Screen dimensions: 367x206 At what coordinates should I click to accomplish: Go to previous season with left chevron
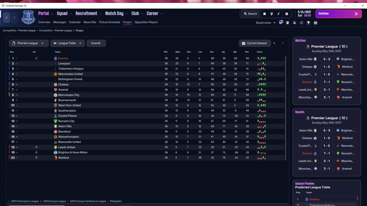tap(274, 43)
